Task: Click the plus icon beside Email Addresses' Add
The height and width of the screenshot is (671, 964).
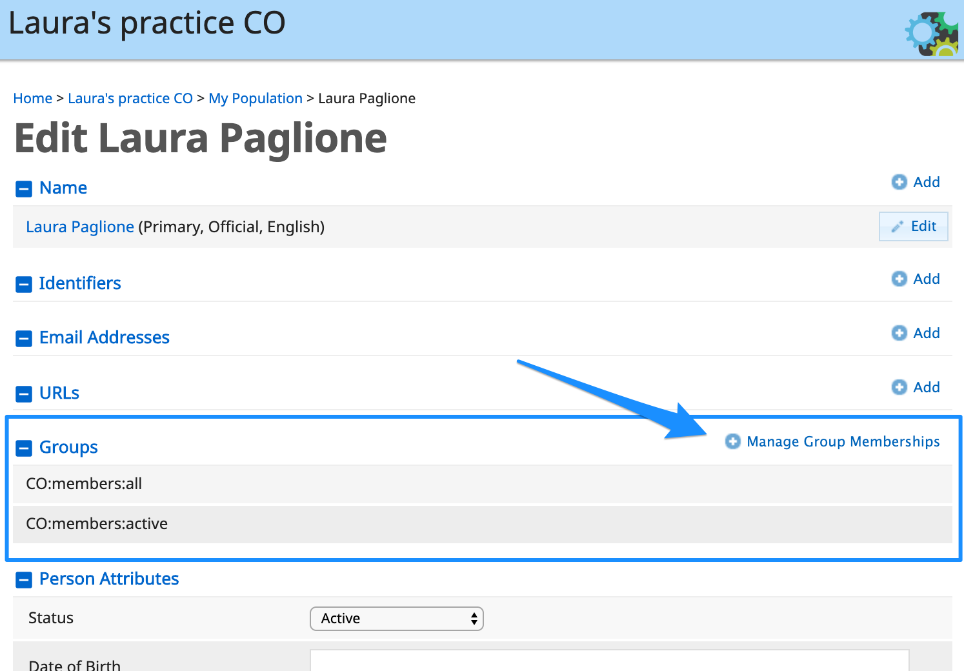Action: (899, 333)
